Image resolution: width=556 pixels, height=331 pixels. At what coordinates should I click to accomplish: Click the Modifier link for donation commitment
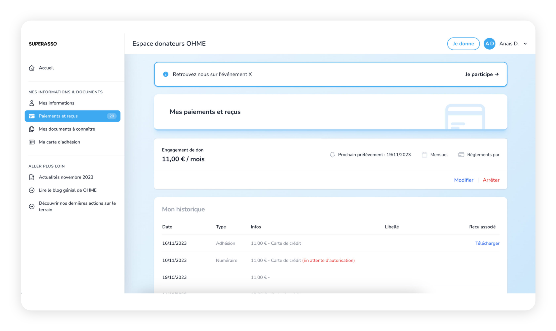click(463, 180)
